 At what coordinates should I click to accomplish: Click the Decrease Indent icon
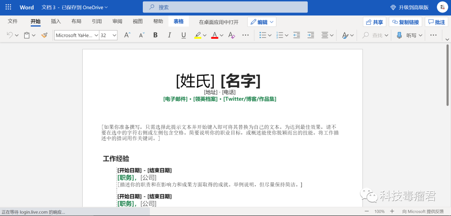(x=296, y=35)
